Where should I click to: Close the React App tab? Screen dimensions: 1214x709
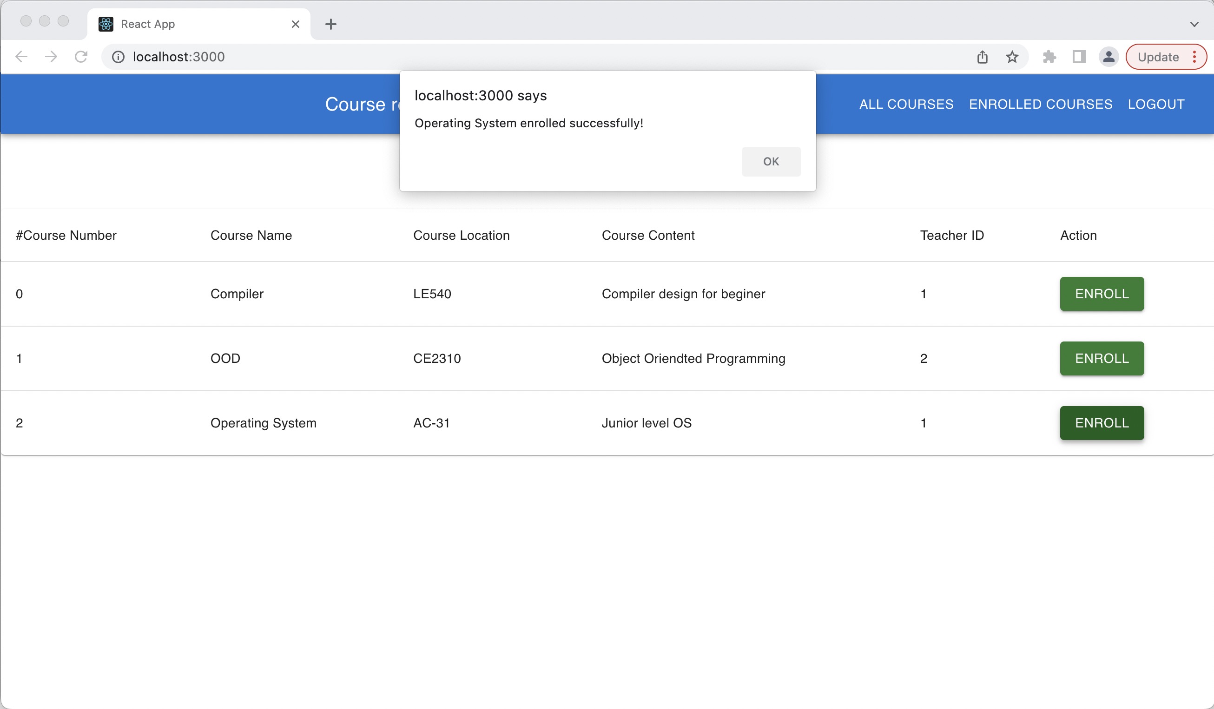295,24
